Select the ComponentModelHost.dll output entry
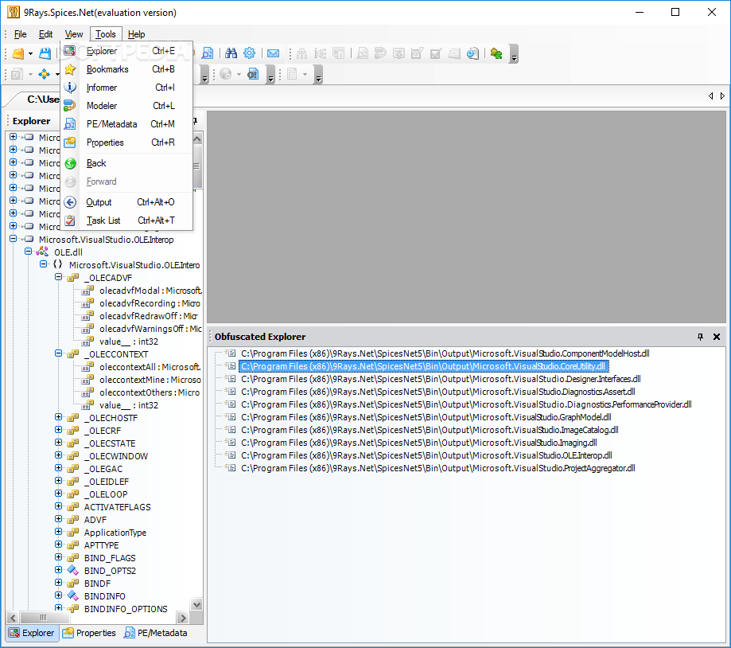The width and height of the screenshot is (731, 648). pos(445,353)
